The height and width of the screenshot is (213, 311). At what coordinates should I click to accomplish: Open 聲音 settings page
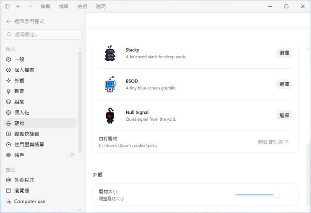[x=40, y=91]
